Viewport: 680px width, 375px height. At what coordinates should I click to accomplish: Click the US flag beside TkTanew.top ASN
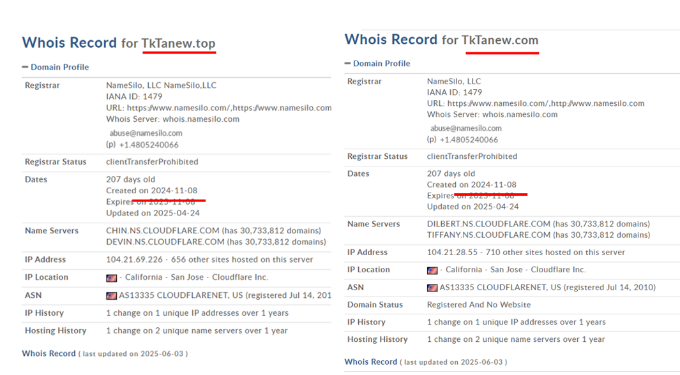(x=110, y=295)
